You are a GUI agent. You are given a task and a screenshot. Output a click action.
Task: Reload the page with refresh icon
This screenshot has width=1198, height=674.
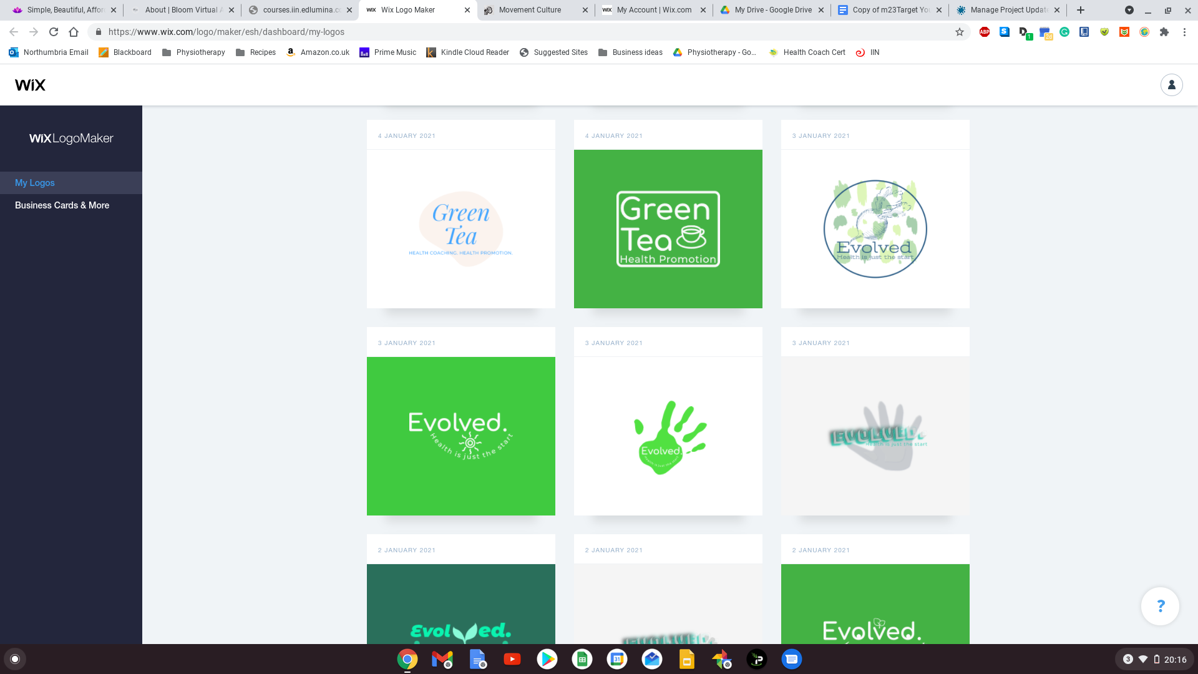tap(54, 32)
